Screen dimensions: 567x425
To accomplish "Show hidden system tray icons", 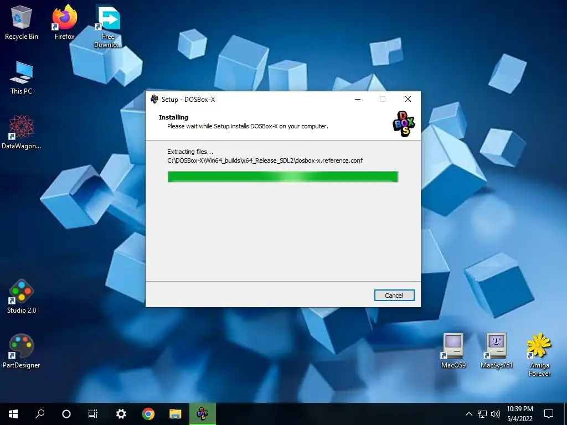I will [x=468, y=414].
